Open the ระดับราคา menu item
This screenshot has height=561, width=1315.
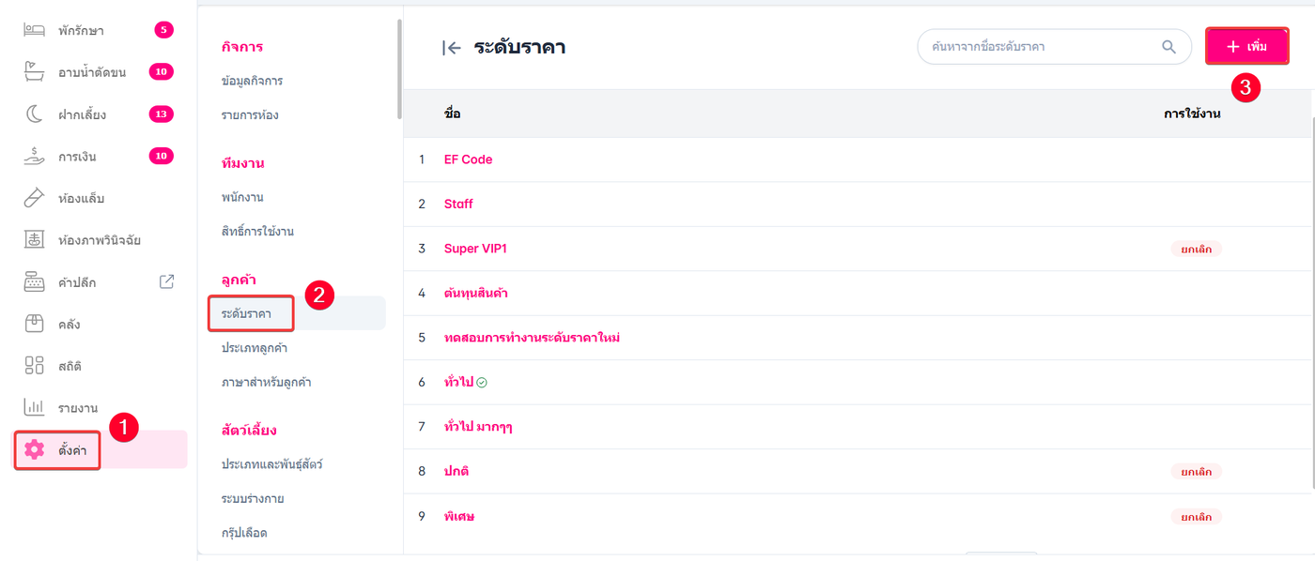click(x=247, y=313)
